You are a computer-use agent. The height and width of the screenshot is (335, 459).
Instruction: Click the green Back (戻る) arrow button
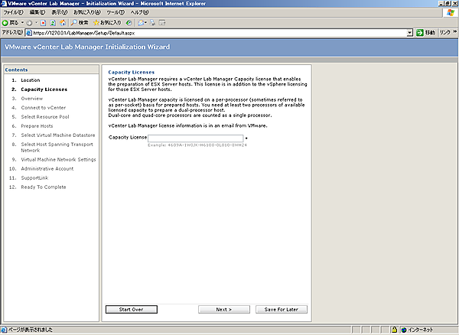pos(10,23)
